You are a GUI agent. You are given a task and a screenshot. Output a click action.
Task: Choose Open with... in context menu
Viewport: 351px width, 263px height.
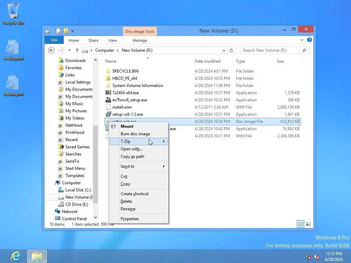pos(139,149)
